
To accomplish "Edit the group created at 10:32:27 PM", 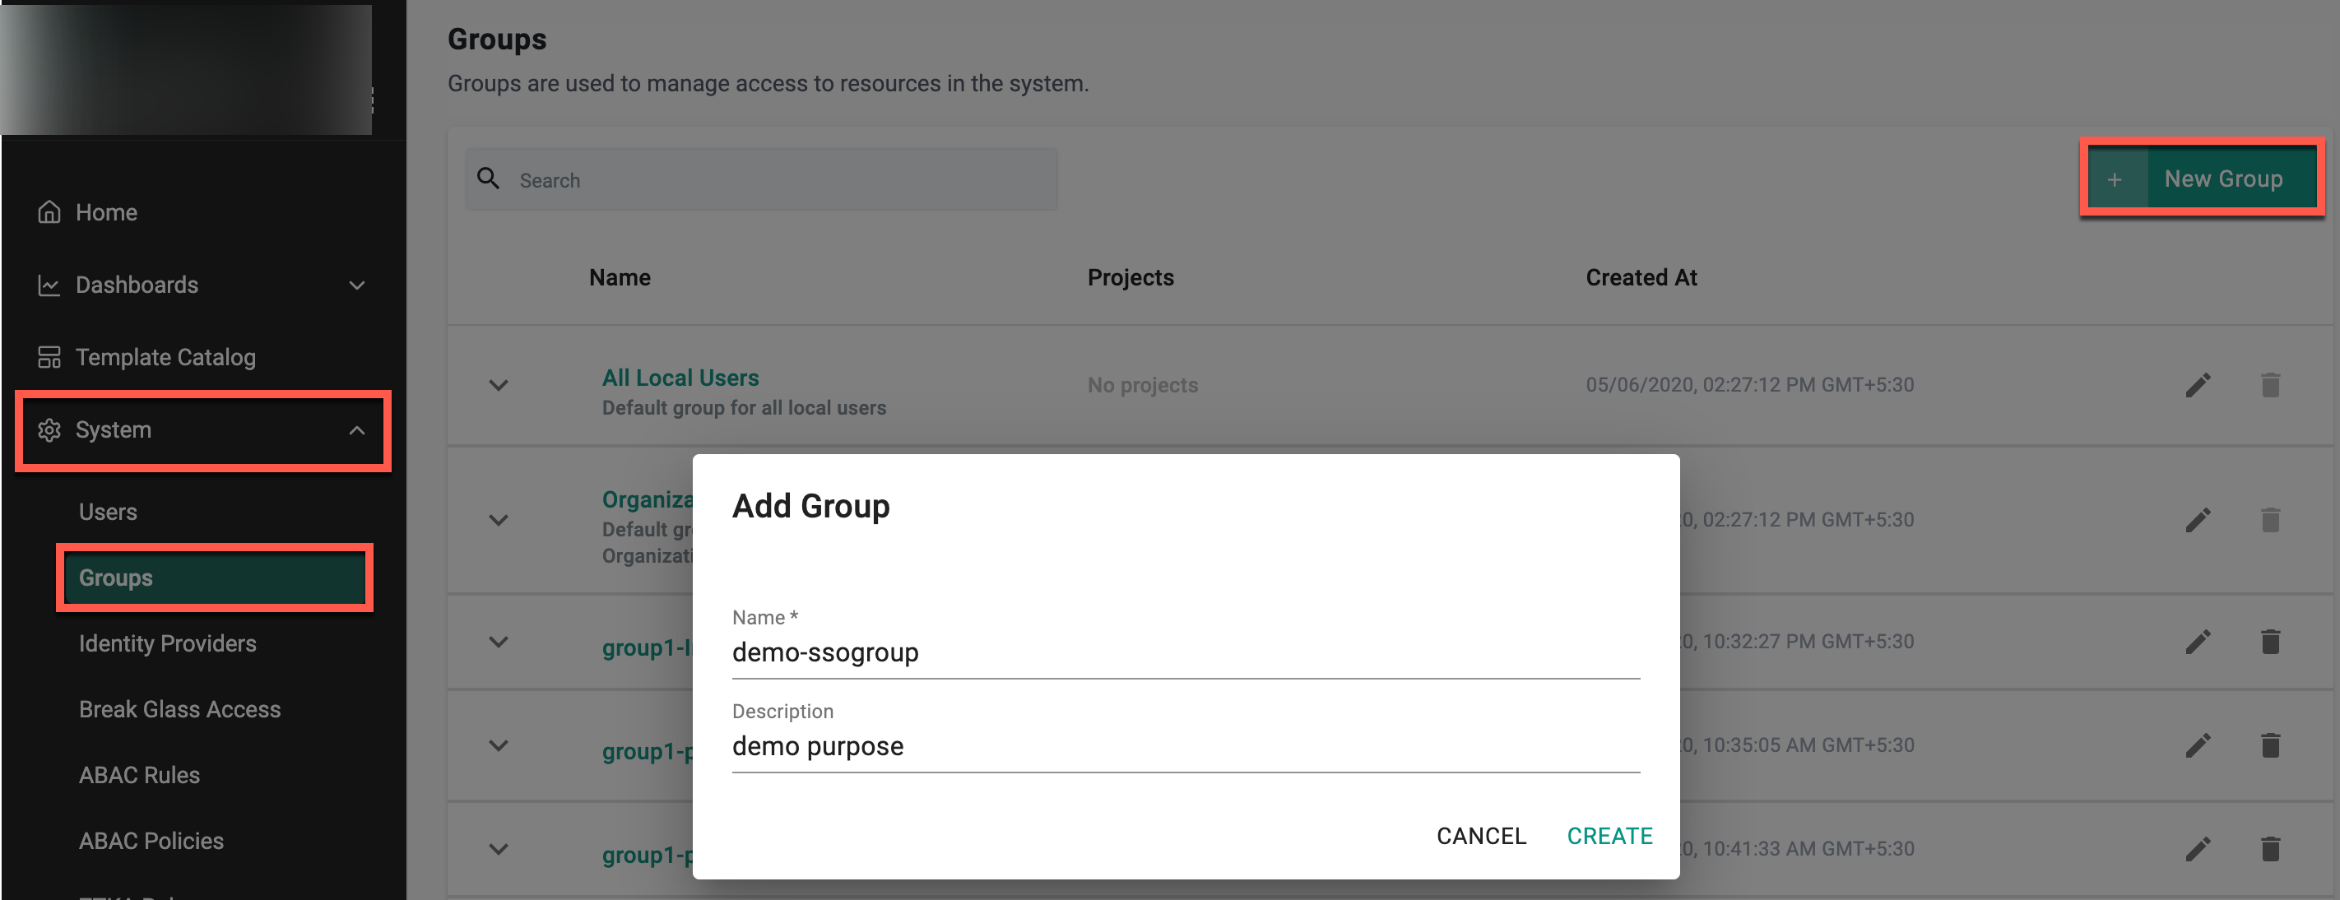I will coord(2198,641).
